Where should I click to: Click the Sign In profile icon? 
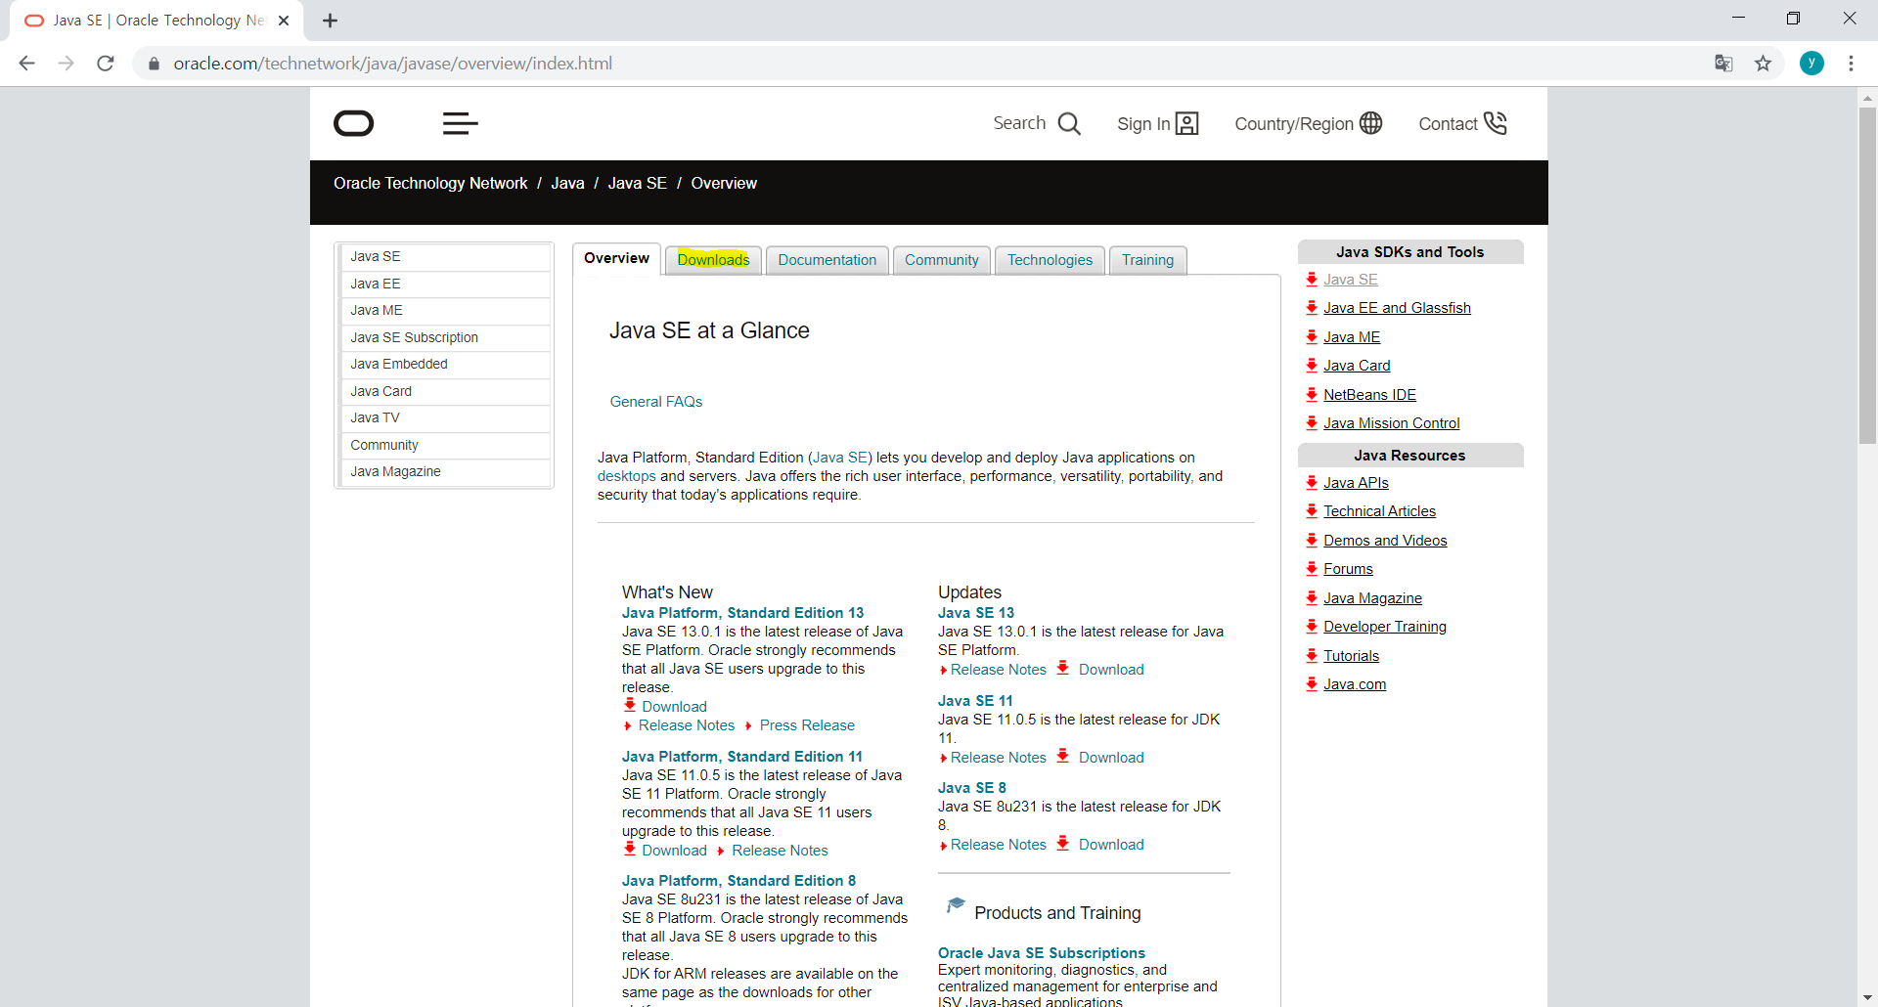pos(1186,123)
